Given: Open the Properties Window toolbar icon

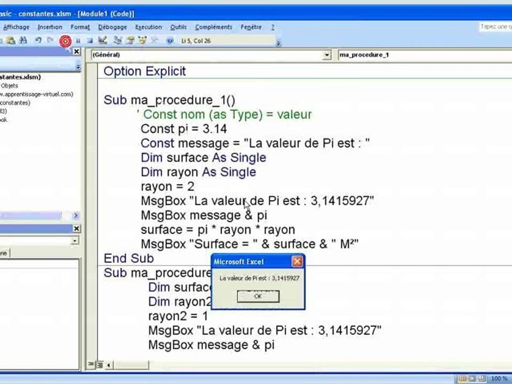Looking at the screenshot, I should click(130, 41).
